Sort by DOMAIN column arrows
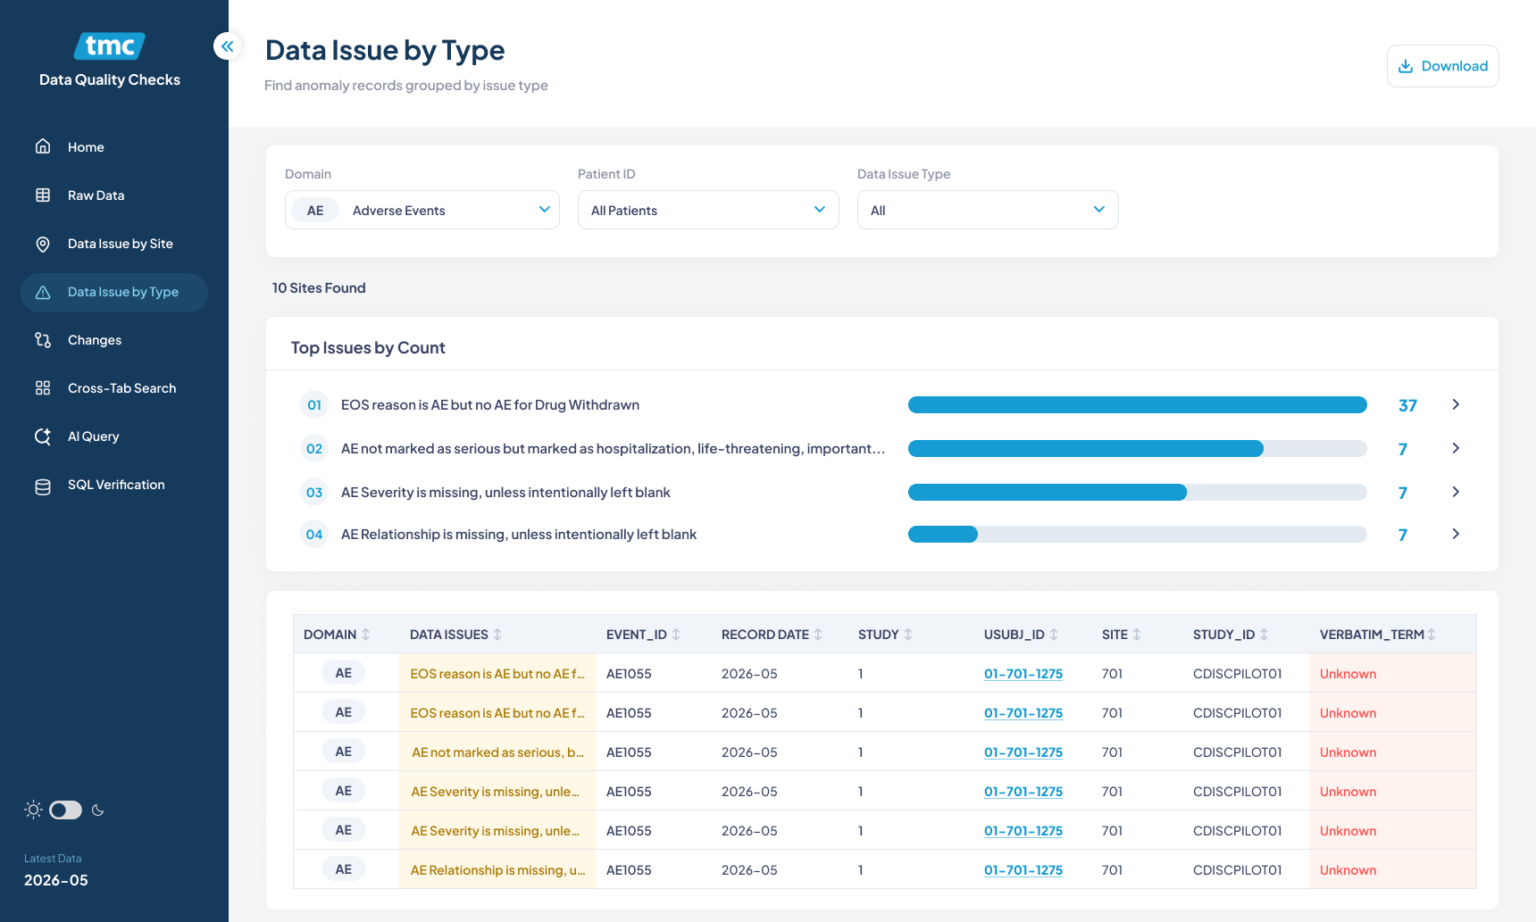 366,635
